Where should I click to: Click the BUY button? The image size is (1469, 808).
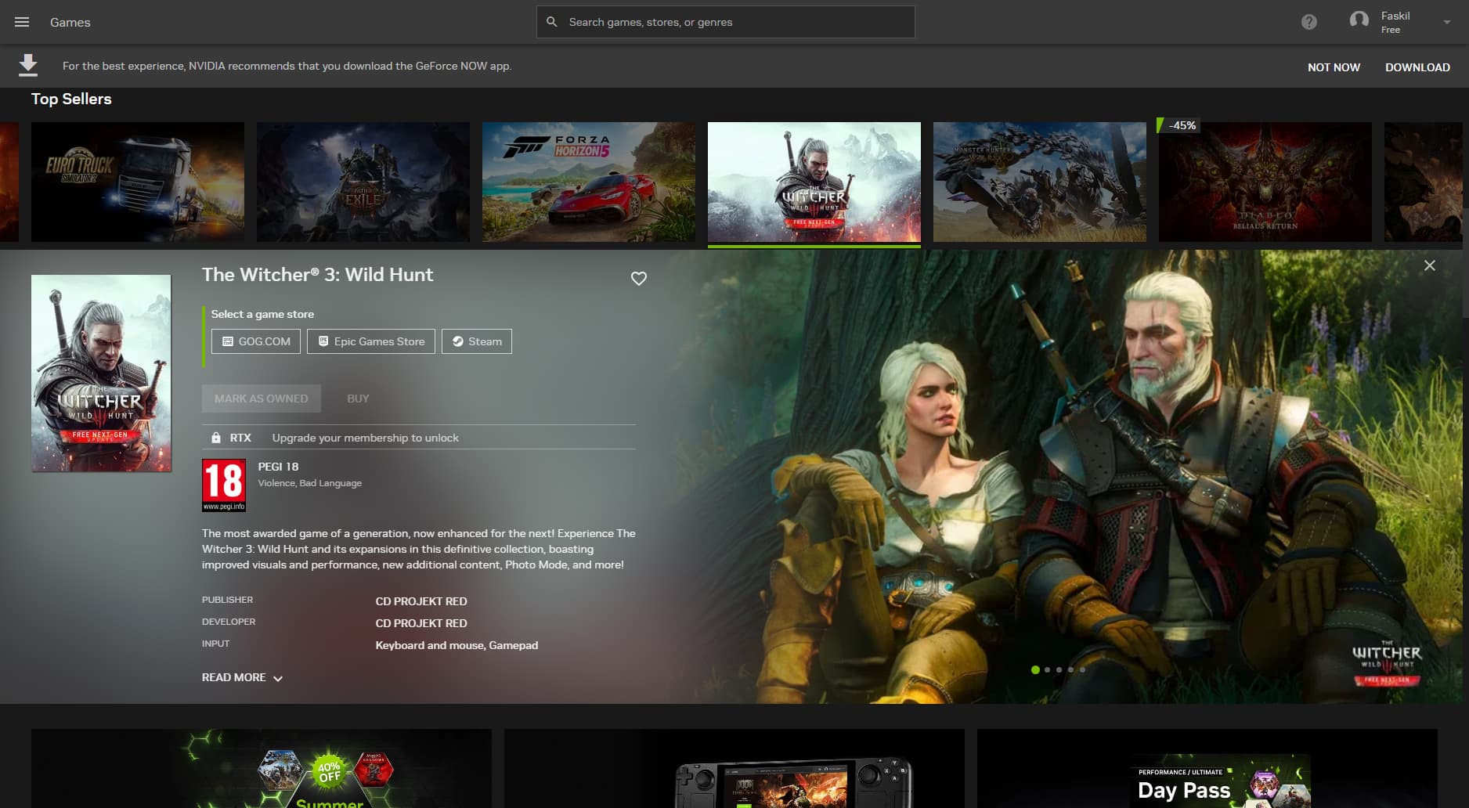coord(358,399)
